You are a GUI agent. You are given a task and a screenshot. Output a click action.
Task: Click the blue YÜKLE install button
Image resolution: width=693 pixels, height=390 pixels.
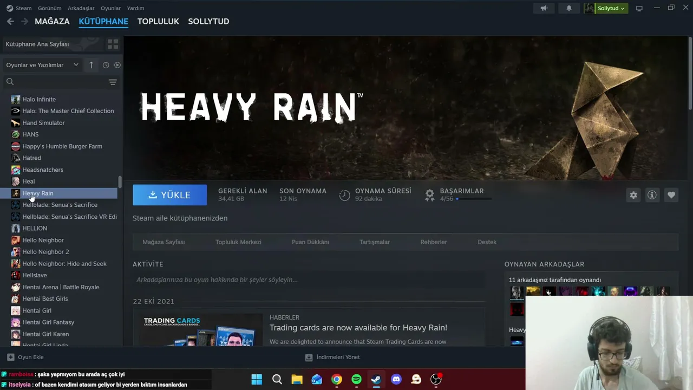tap(169, 195)
